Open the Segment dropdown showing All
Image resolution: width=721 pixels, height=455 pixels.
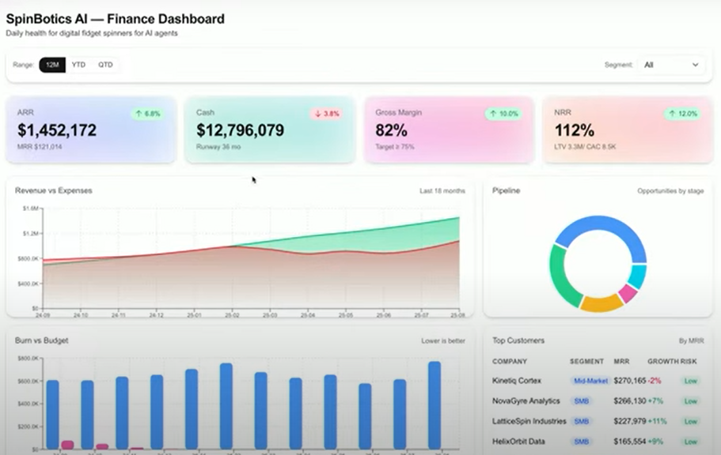pos(671,65)
